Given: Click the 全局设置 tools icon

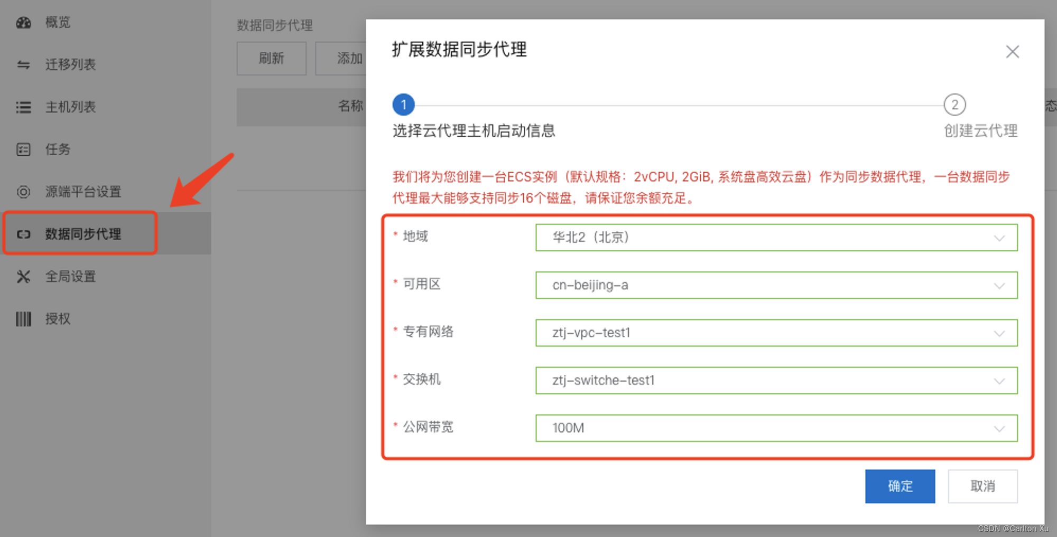Looking at the screenshot, I should [x=23, y=277].
